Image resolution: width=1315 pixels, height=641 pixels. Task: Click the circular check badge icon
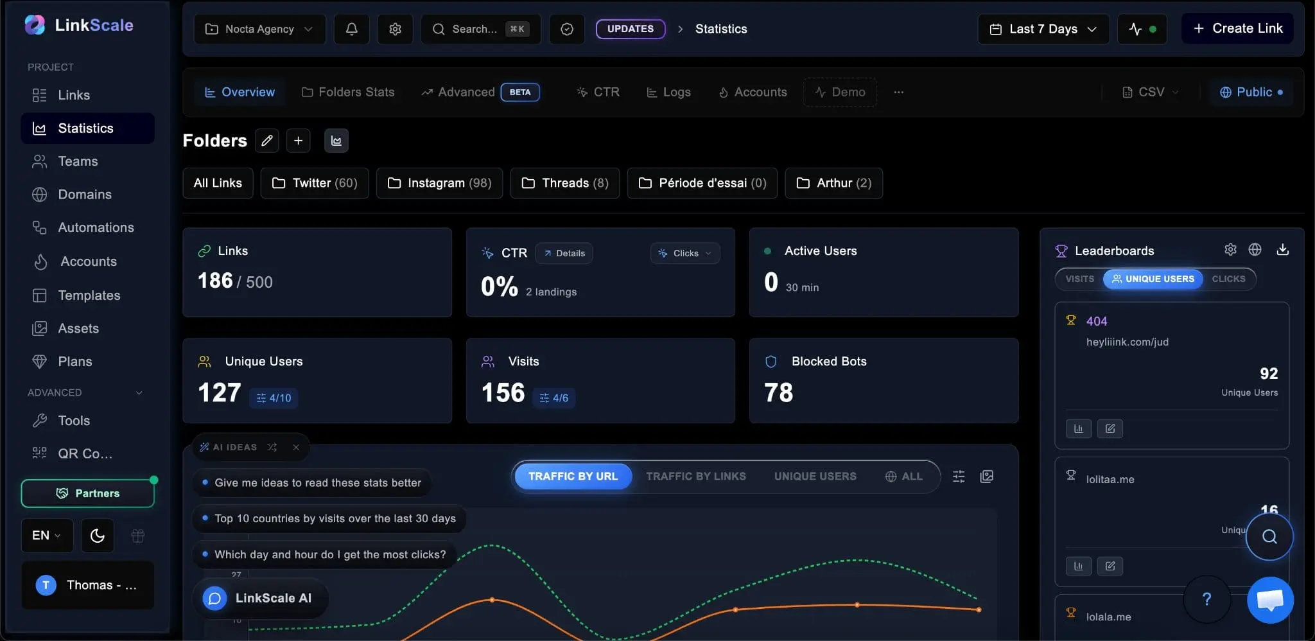coord(567,29)
